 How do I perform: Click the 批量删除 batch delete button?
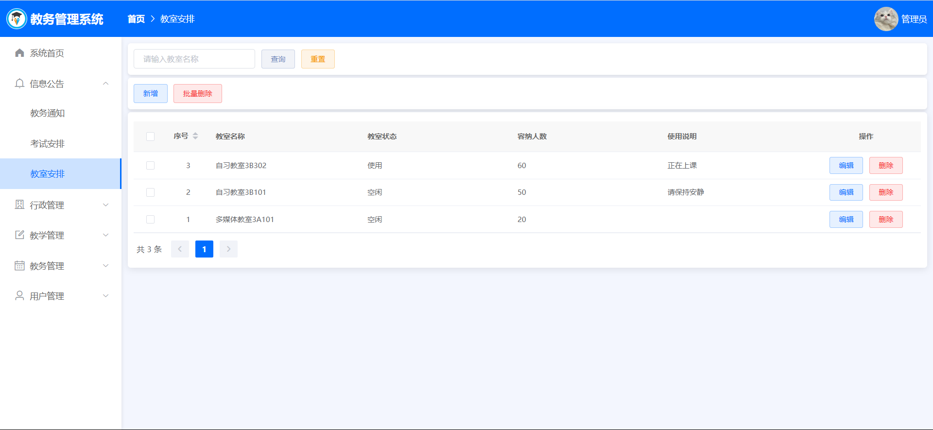click(x=198, y=94)
